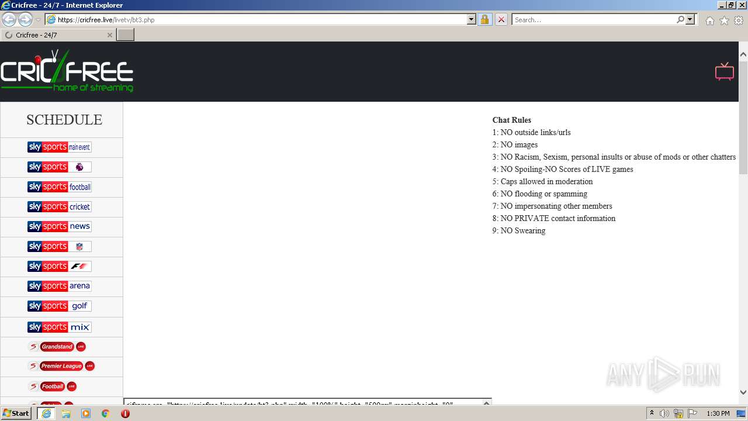Show hidden system tray icons
The height and width of the screenshot is (421, 748).
(652, 413)
